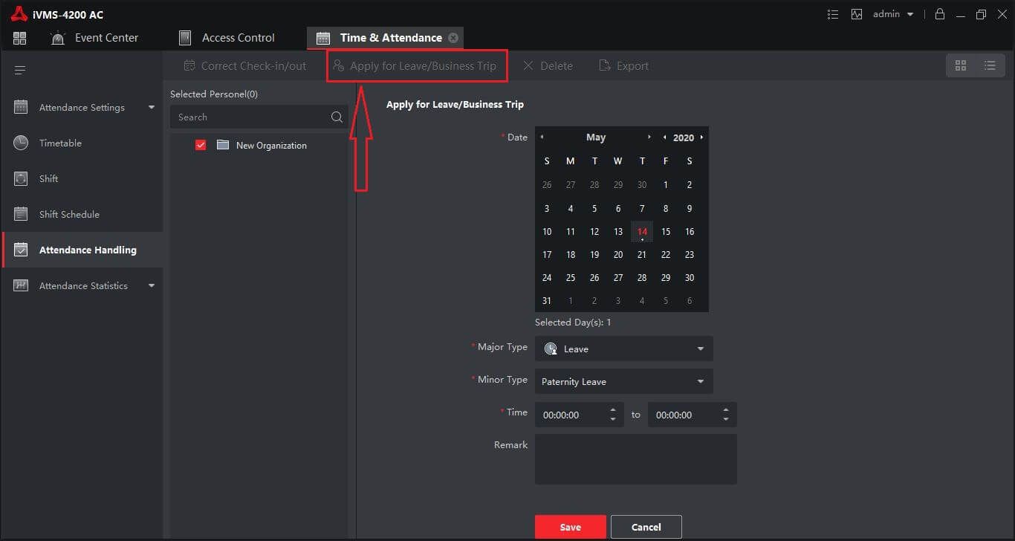Open the task list icon in title bar

[833, 14]
